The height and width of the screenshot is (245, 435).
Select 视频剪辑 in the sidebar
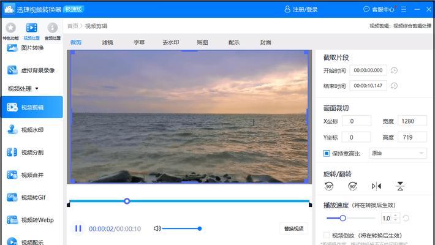coord(32,107)
